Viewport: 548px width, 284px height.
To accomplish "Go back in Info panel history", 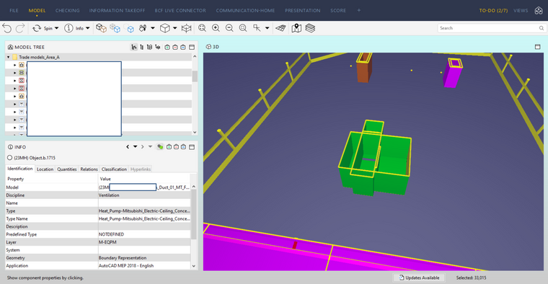I will (x=128, y=147).
